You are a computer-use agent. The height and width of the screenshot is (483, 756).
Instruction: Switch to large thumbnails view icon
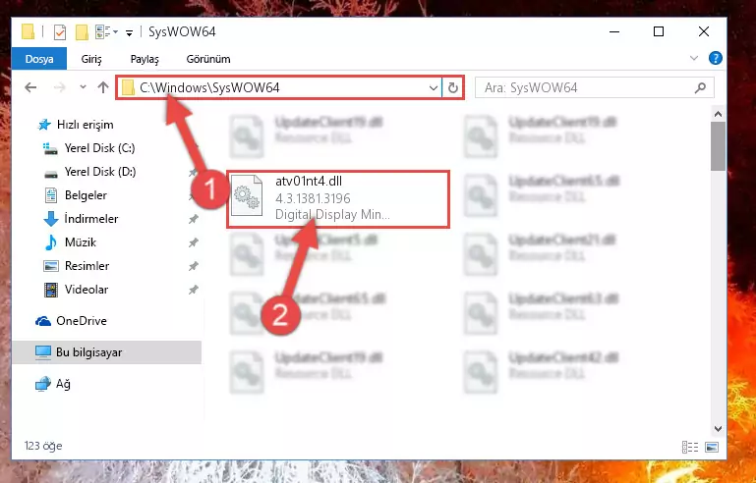click(712, 447)
